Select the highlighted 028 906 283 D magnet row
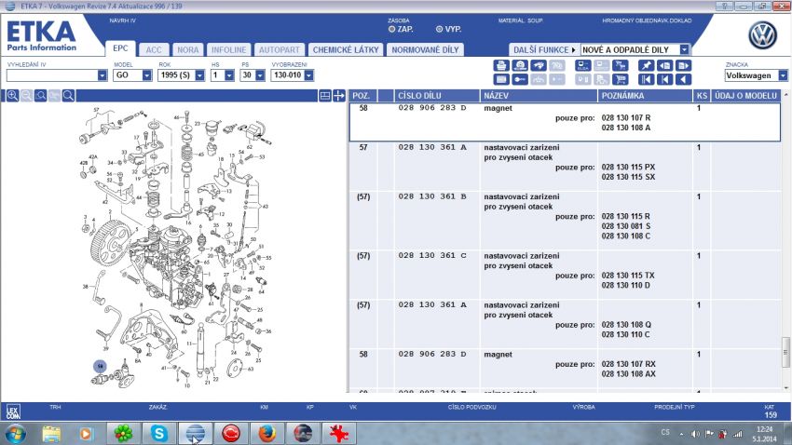Screen dimensions: 792x445 pyautogui.click(x=565, y=121)
